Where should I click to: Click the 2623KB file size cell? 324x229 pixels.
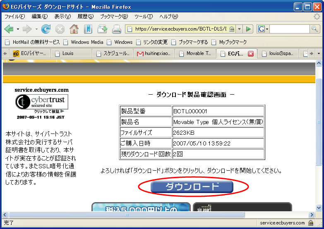pos(218,133)
